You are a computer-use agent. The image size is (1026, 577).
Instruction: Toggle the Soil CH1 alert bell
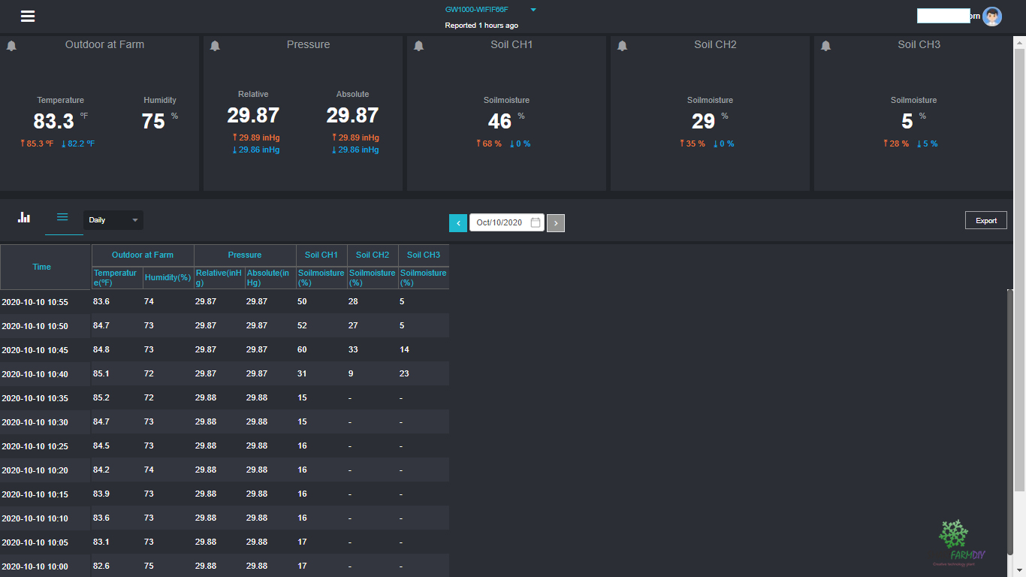[419, 46]
